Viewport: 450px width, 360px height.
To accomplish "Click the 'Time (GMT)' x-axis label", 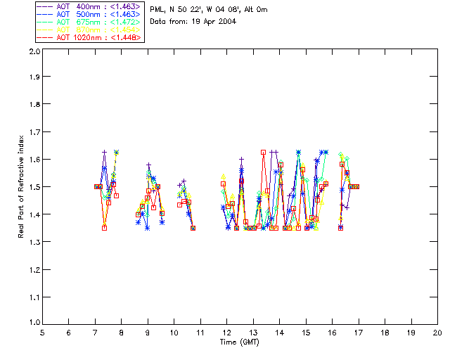I will pyautogui.click(x=240, y=342).
